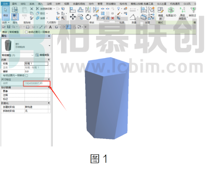This screenshot has width=207, height=184.
Task: Select the Copy element tool next to Move
Action: pyautogui.click(x=80, y=17)
